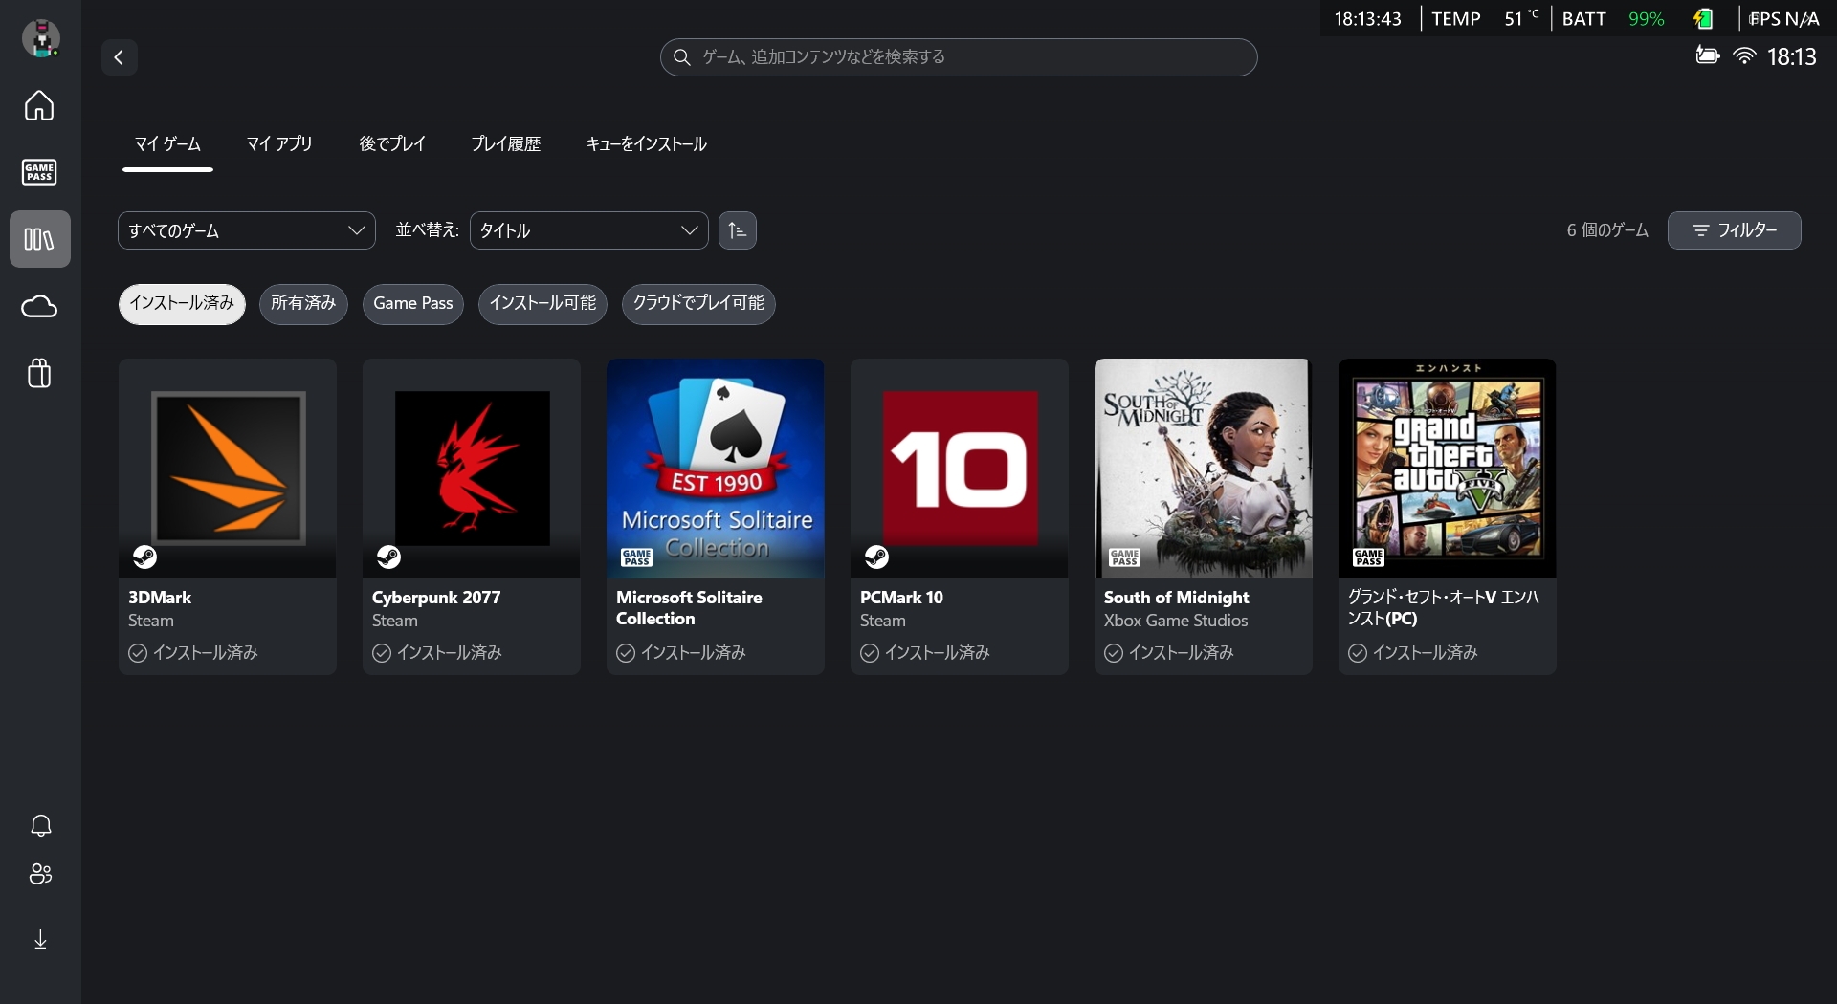This screenshot has height=1004, width=1837.
Task: Toggle the Game Pass filter pill
Action: (412, 304)
